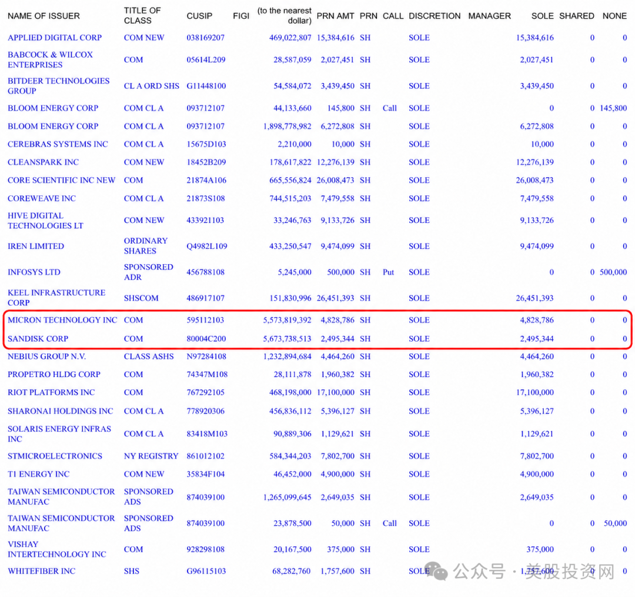Select 17,100,000 PRN AMT for Riot Platforms

335,392
